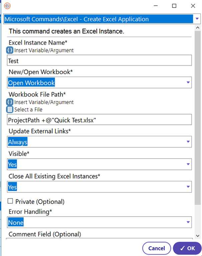Click the vertical scrollbar thumb

198,117
